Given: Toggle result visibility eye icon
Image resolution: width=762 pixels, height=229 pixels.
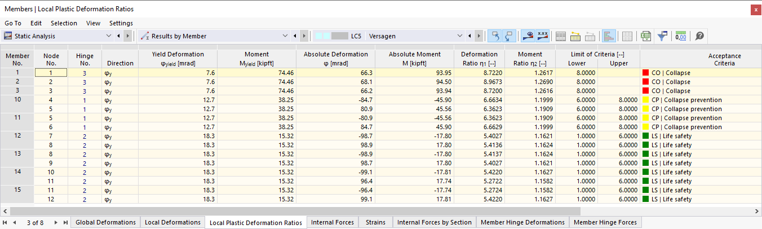Looking at the screenshot, I should (529, 36).
